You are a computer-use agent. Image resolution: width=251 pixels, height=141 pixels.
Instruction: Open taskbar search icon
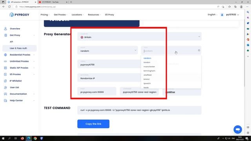(x=9, y=138)
